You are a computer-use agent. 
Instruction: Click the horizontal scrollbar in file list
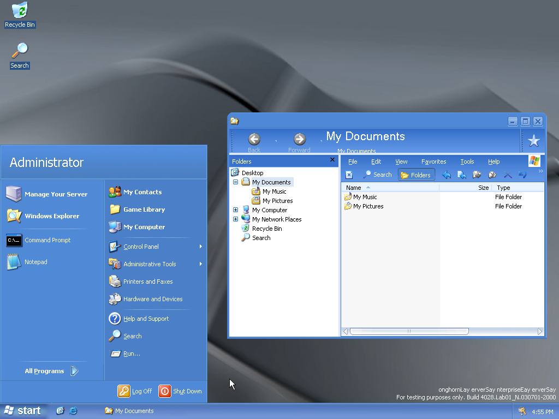409,331
